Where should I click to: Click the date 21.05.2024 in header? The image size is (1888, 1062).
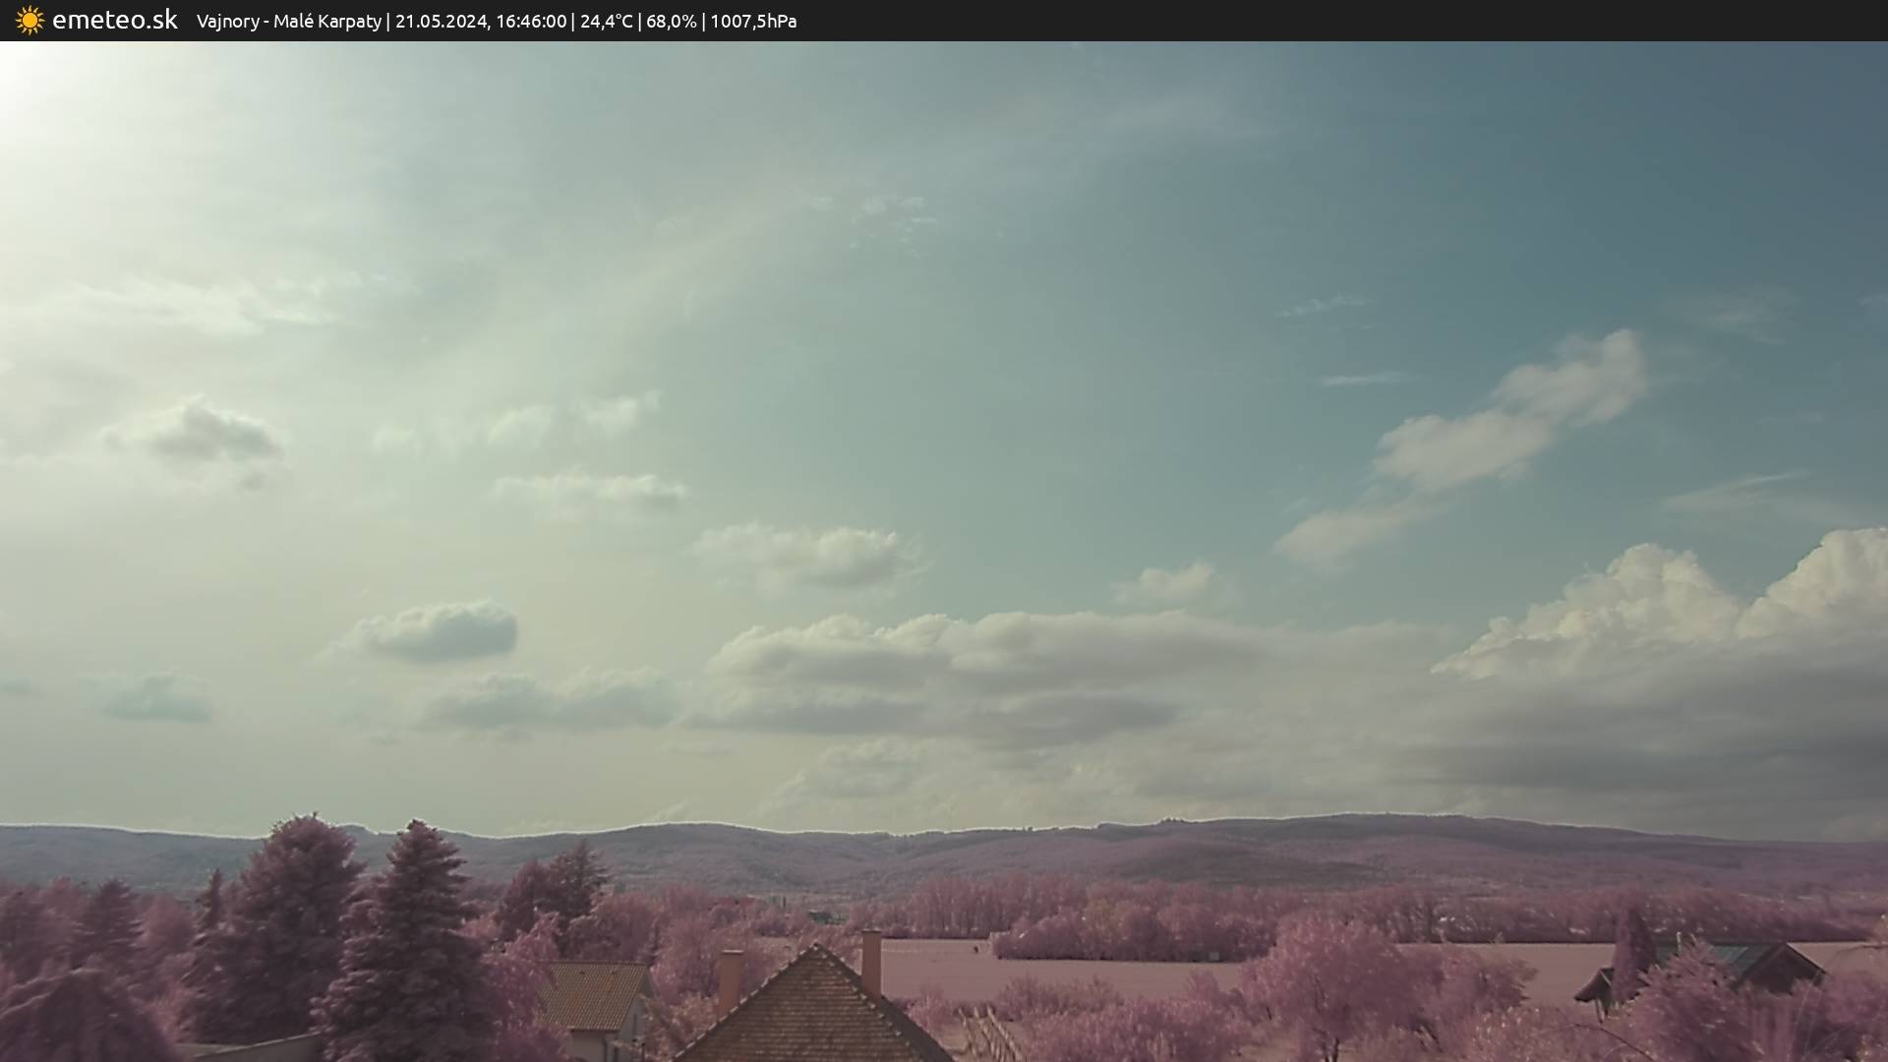pyautogui.click(x=441, y=21)
